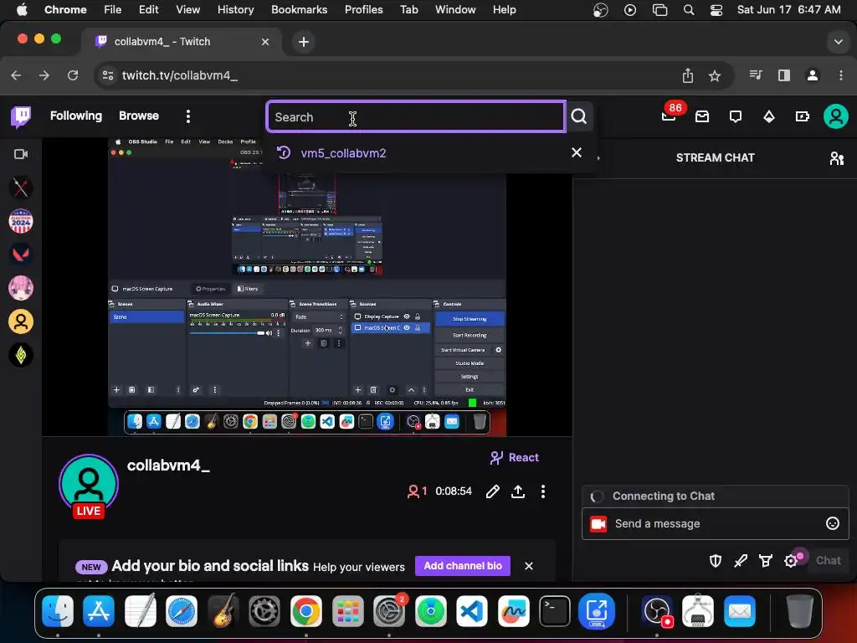Click the red camera icon in chat box
The width and height of the screenshot is (857, 643).
click(598, 524)
